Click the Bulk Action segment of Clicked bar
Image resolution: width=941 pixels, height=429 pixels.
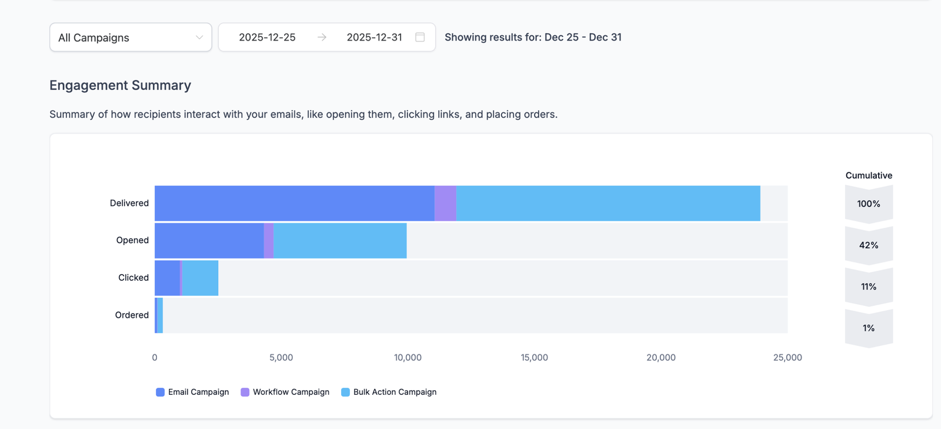pos(200,278)
